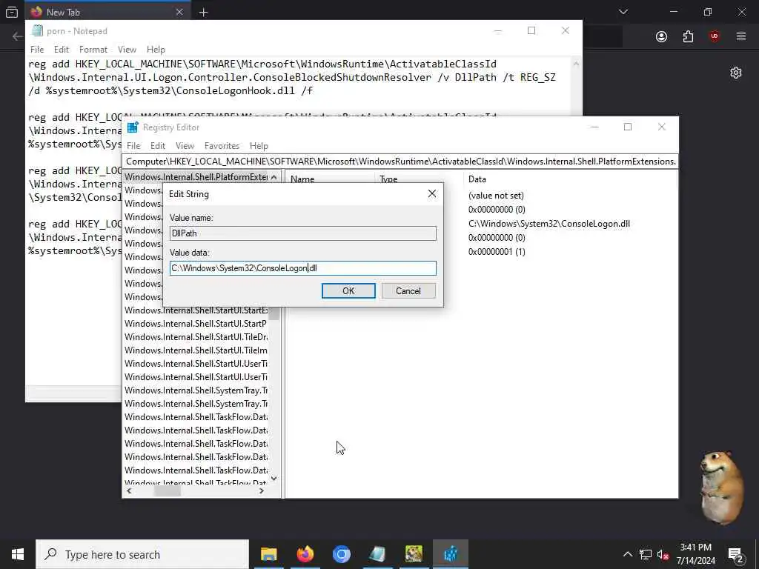
Task: Click Firefox back arrow button
Action: (18, 36)
